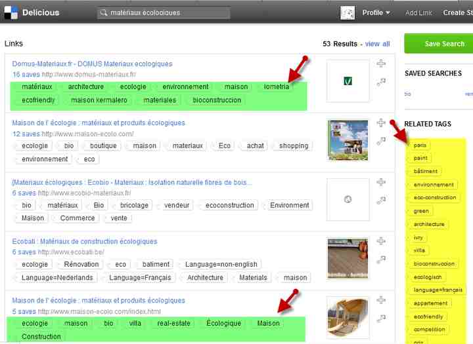Click the 16 saves count
This screenshot has height=344, width=473.
coord(26,74)
